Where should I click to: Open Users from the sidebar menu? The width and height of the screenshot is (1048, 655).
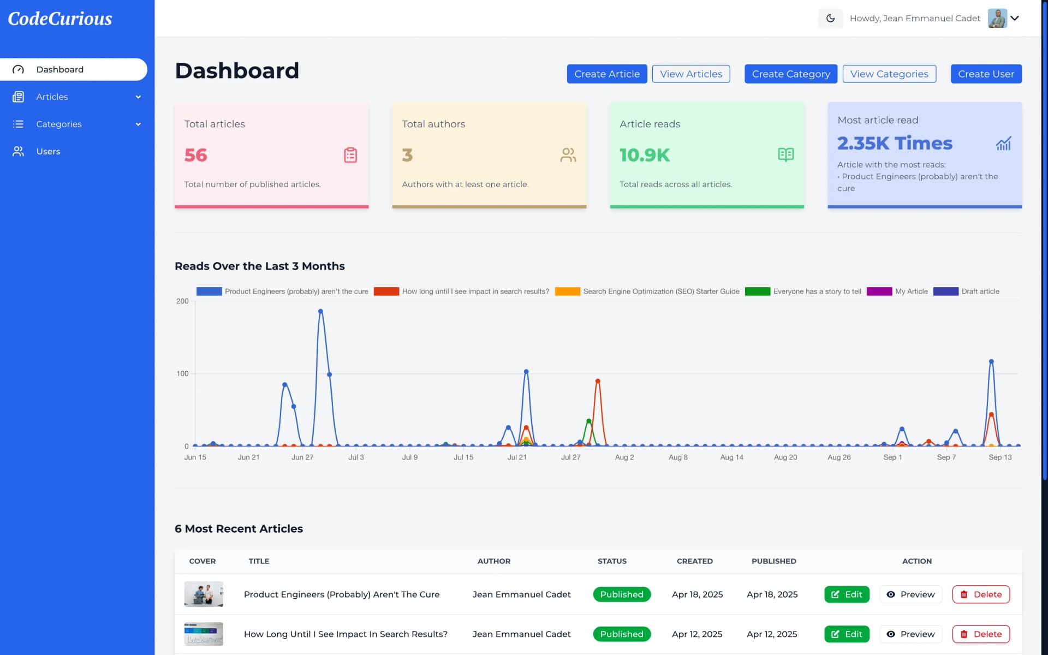[x=49, y=151]
